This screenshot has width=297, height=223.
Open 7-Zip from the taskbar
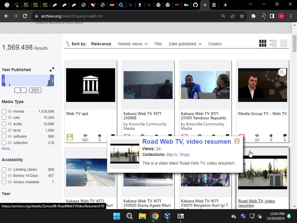pyautogui.click(x=180, y=216)
